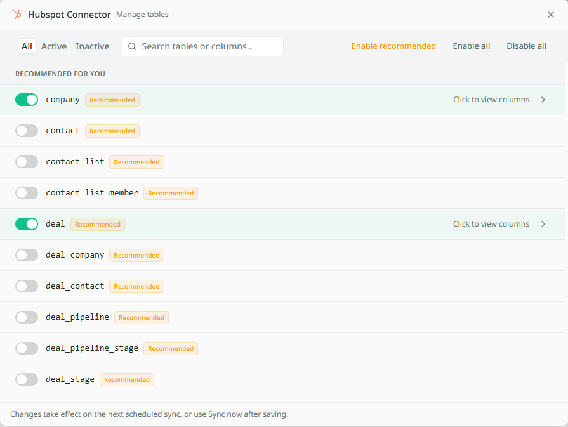Enable the deal_stage toggle
Viewport: 568px width, 427px height.
[27, 379]
